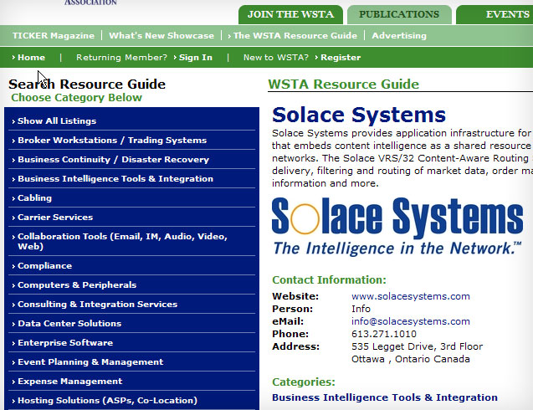
Task: Switch to the PUBLICATIONS tab
Action: click(x=399, y=14)
